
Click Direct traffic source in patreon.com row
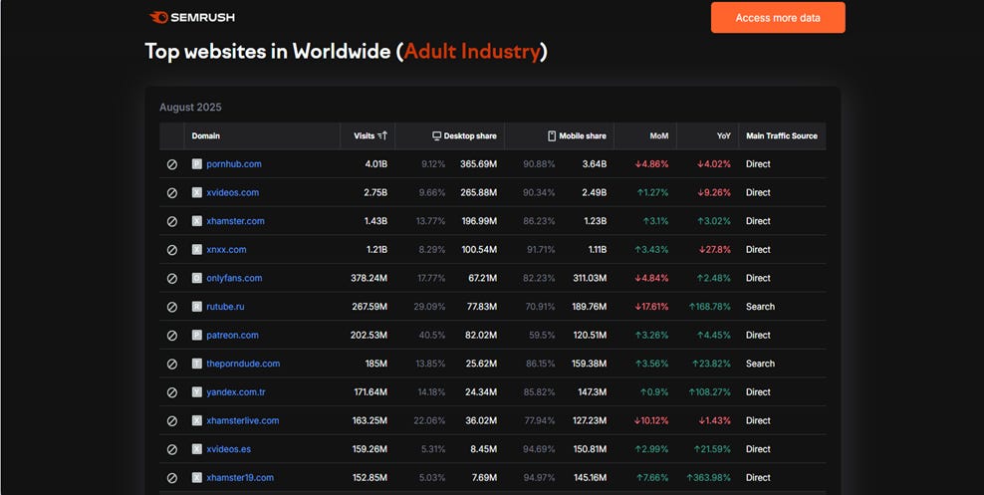[758, 335]
